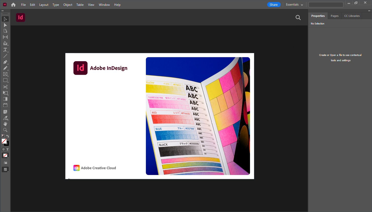
Task: Click the search magnifier on home screen
Action: [x=298, y=17]
